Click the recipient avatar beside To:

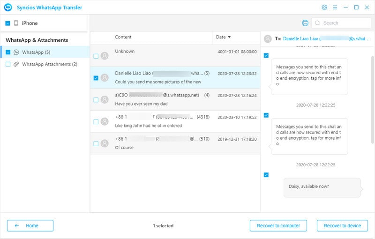268,39
